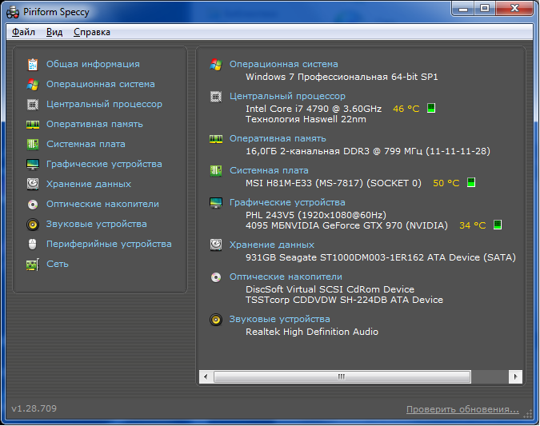540x426 pixels.
Task: Click the CPU chip icon in the sidebar
Action: (33, 104)
